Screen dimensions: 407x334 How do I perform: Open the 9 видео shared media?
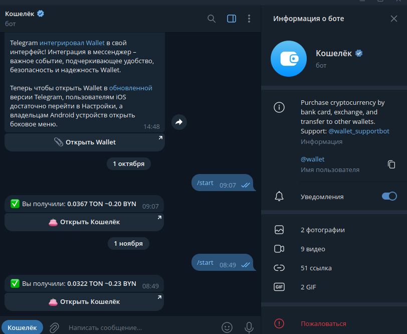coord(334,249)
